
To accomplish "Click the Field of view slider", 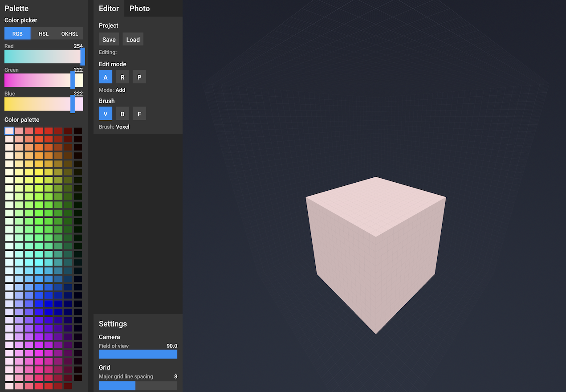I will (x=138, y=354).
